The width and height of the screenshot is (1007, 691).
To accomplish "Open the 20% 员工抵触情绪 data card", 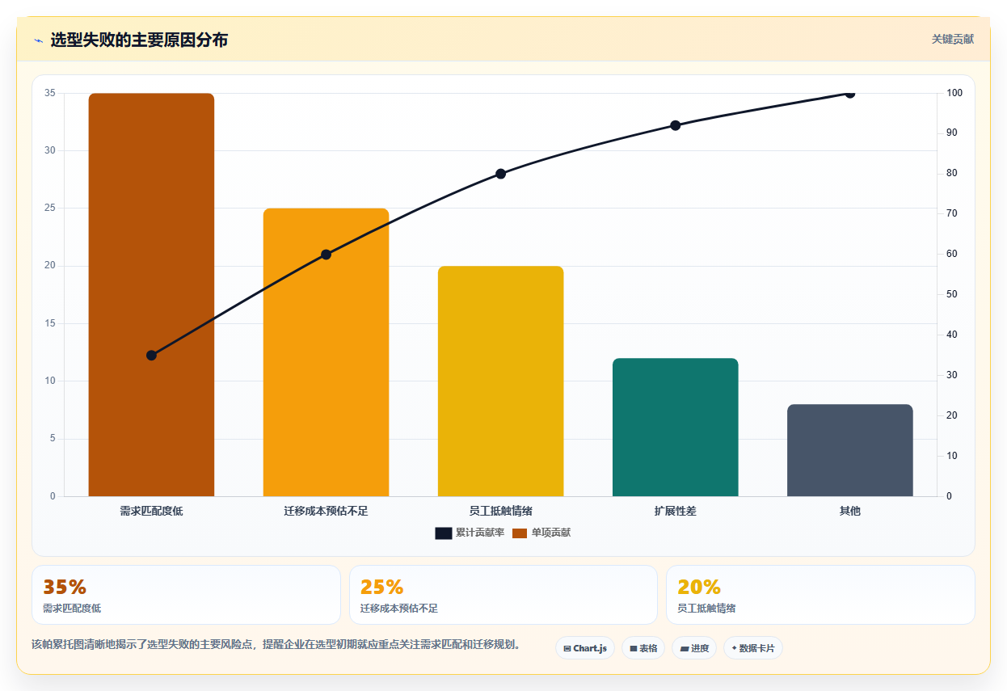I will coord(820,595).
